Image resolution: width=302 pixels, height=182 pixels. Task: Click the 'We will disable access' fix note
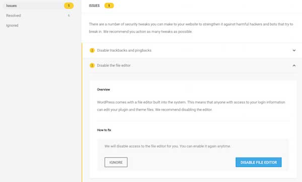(168, 146)
